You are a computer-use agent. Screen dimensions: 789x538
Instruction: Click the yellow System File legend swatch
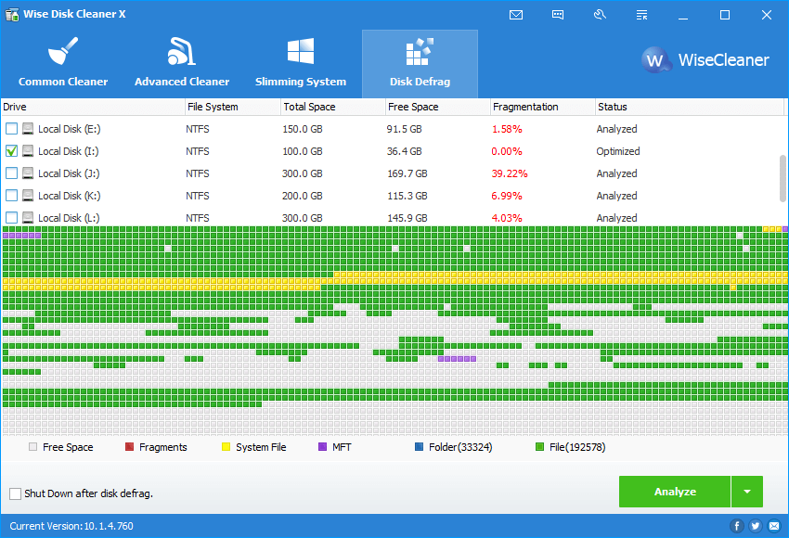coord(226,447)
